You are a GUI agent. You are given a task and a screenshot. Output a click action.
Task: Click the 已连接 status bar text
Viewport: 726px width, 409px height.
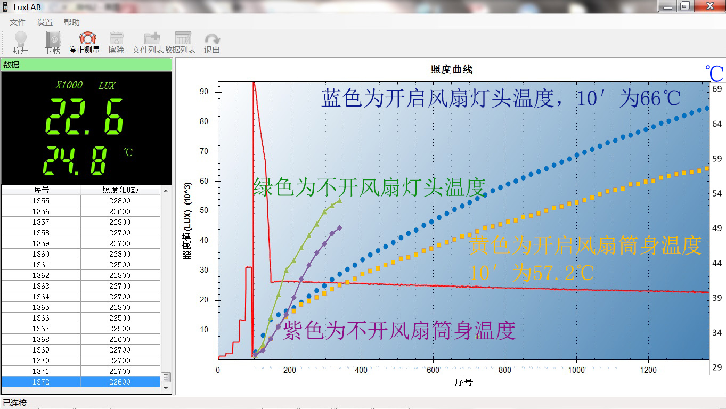pos(15,403)
